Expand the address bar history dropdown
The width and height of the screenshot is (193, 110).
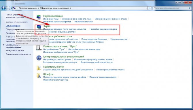pos(146,8)
